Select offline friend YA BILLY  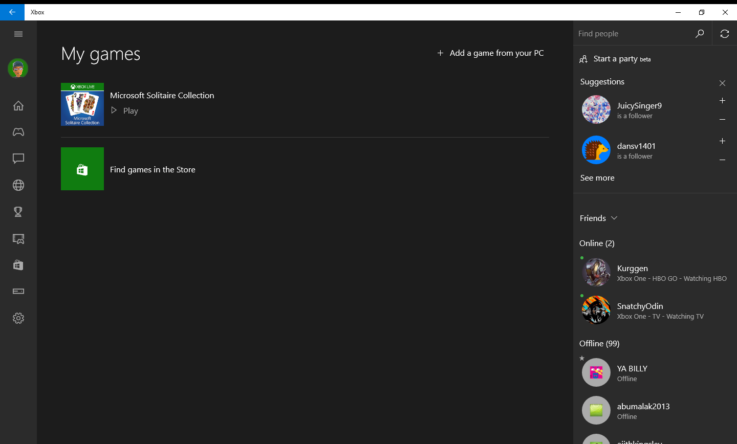(655, 373)
